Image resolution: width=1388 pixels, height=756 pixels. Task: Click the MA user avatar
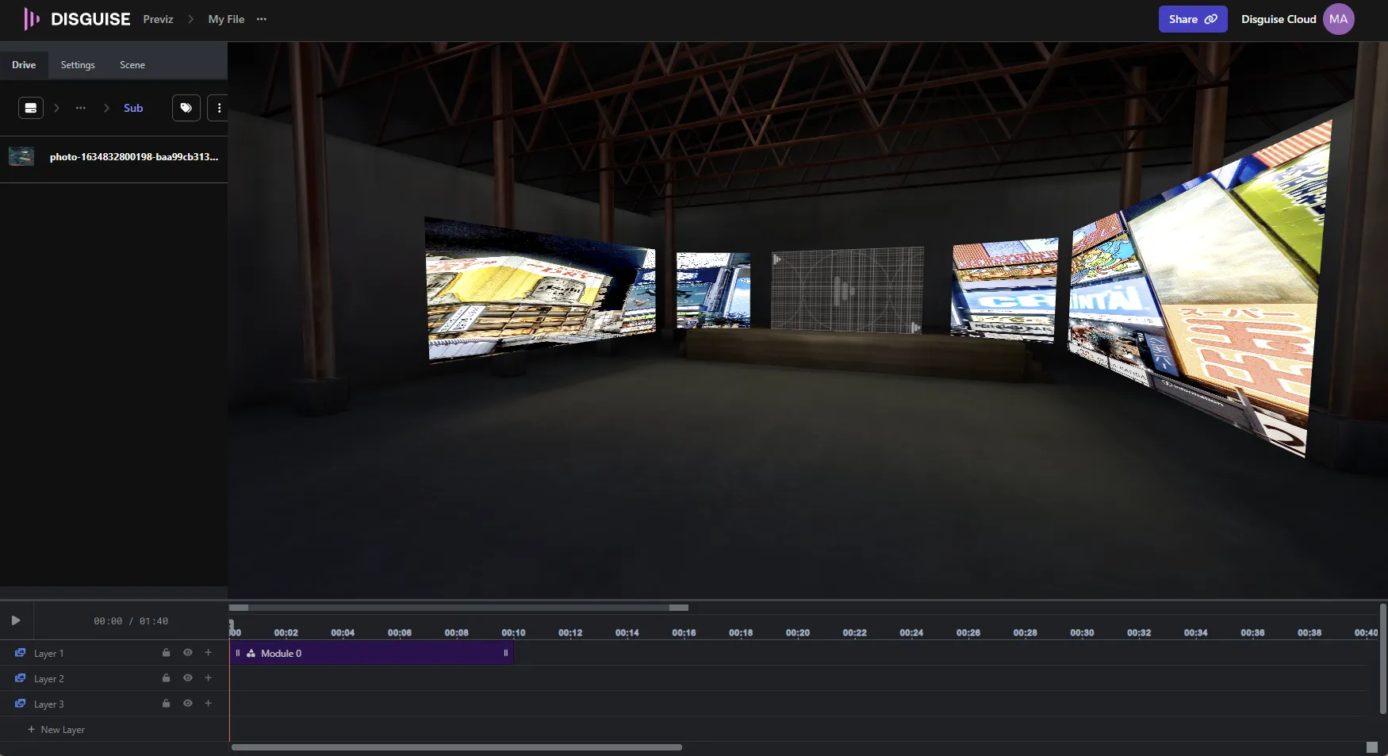pos(1338,19)
